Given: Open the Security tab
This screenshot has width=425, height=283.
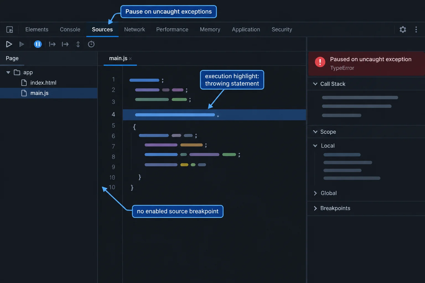Looking at the screenshot, I should click(x=282, y=30).
